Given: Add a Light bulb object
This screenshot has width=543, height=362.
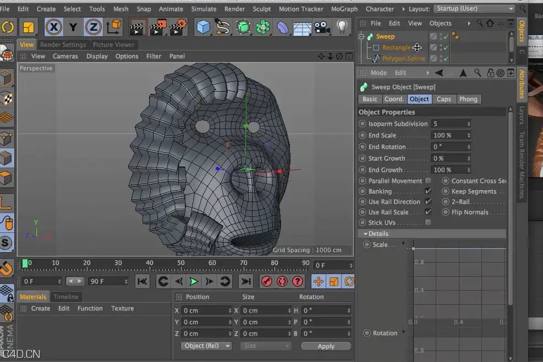Looking at the screenshot, I should [x=342, y=27].
